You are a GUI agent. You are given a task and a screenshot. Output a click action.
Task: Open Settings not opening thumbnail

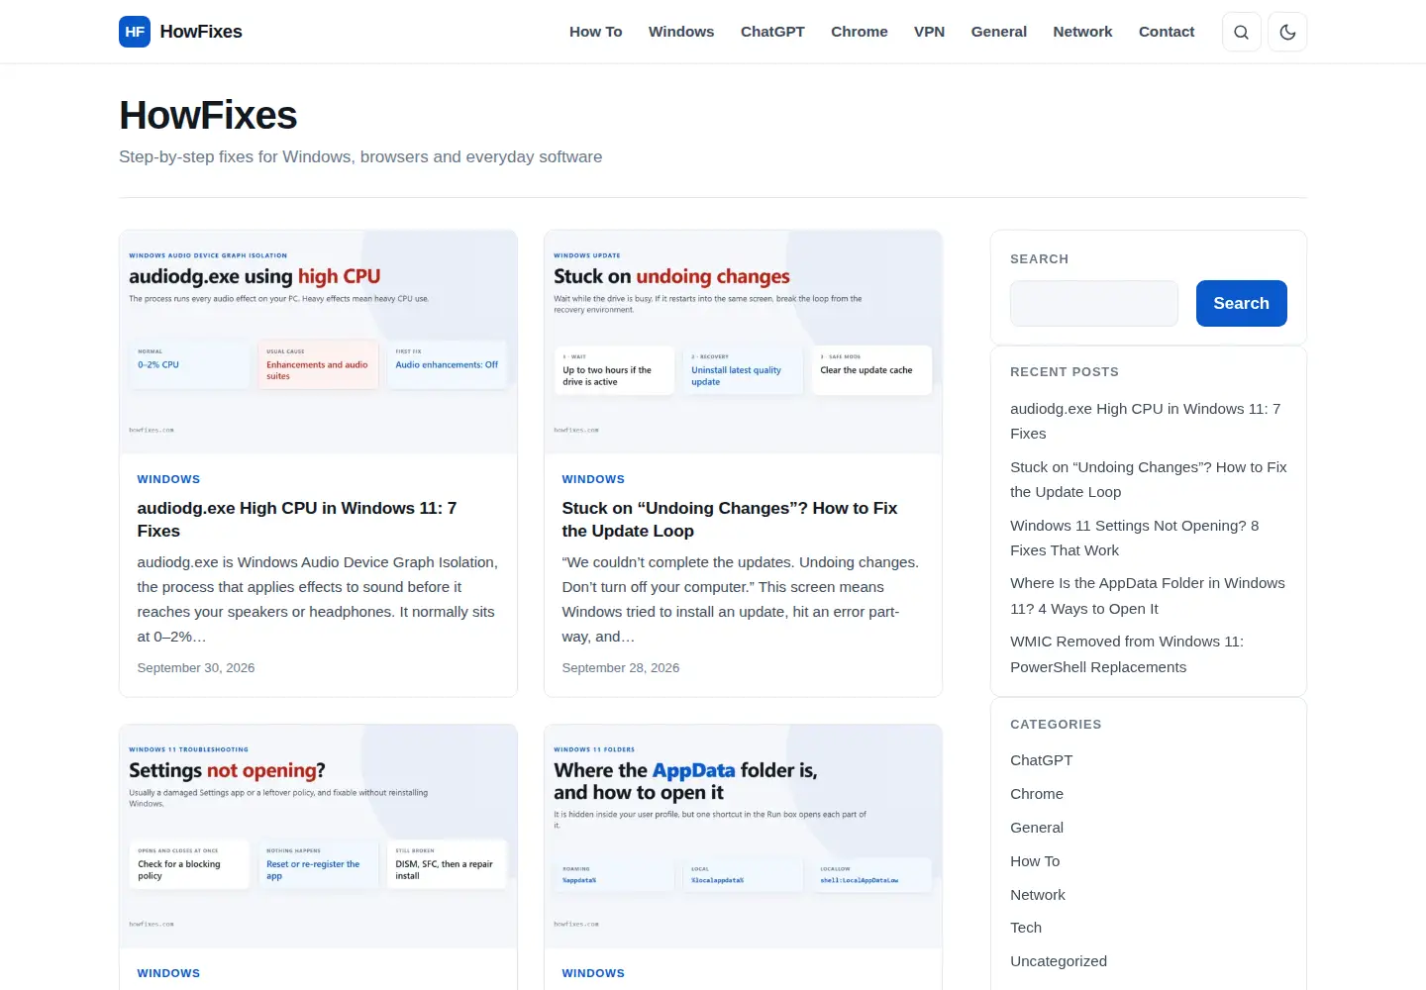318,837
